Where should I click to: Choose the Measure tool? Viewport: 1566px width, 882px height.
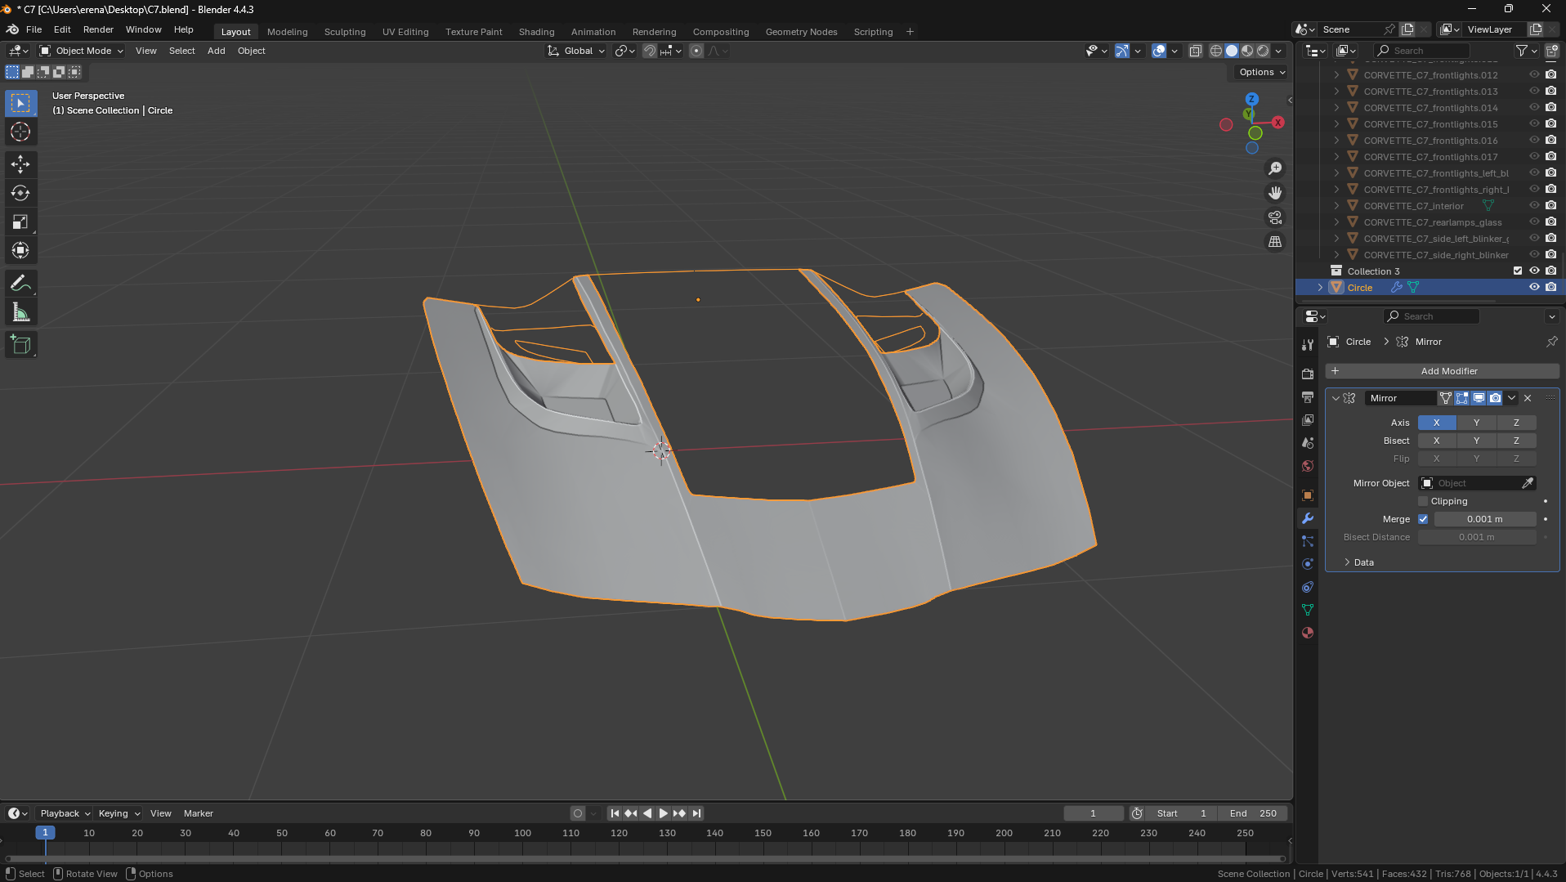click(x=20, y=312)
